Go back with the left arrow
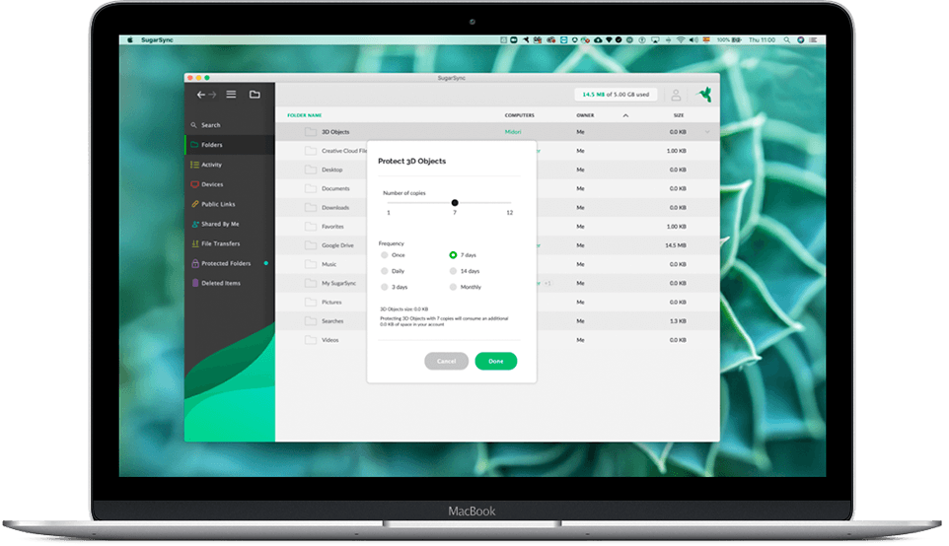The width and height of the screenshot is (949, 546). [201, 95]
